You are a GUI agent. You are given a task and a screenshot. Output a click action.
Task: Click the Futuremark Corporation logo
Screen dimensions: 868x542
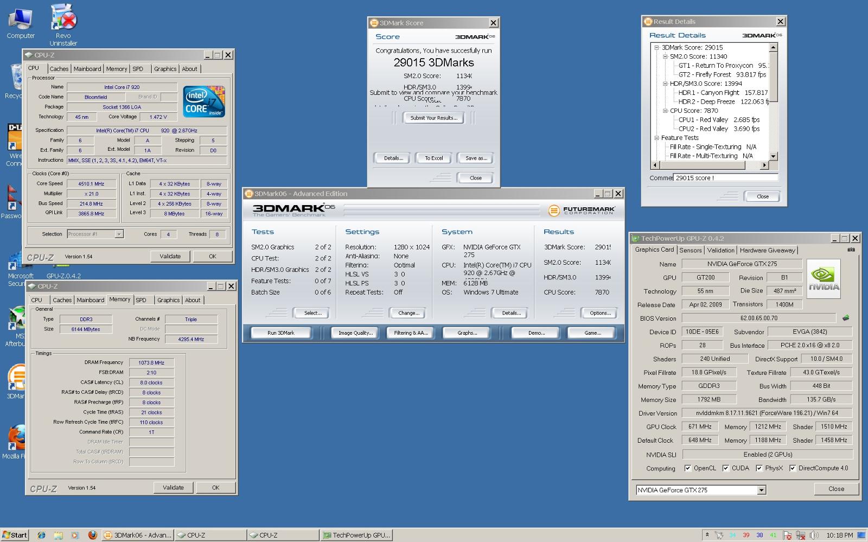(x=582, y=210)
